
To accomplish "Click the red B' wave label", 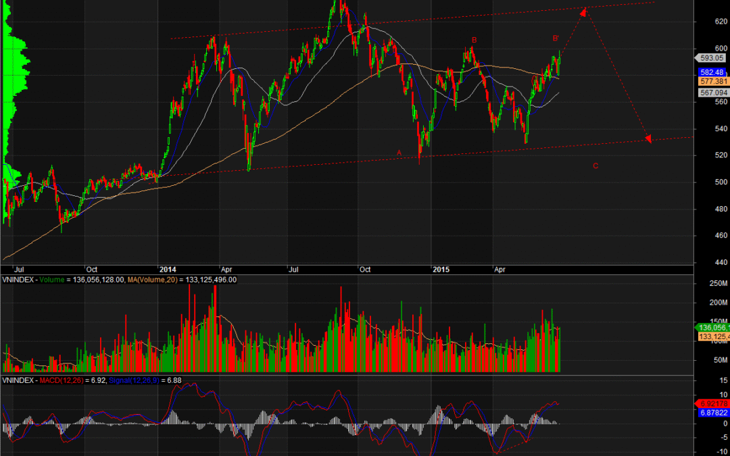I will [x=556, y=38].
